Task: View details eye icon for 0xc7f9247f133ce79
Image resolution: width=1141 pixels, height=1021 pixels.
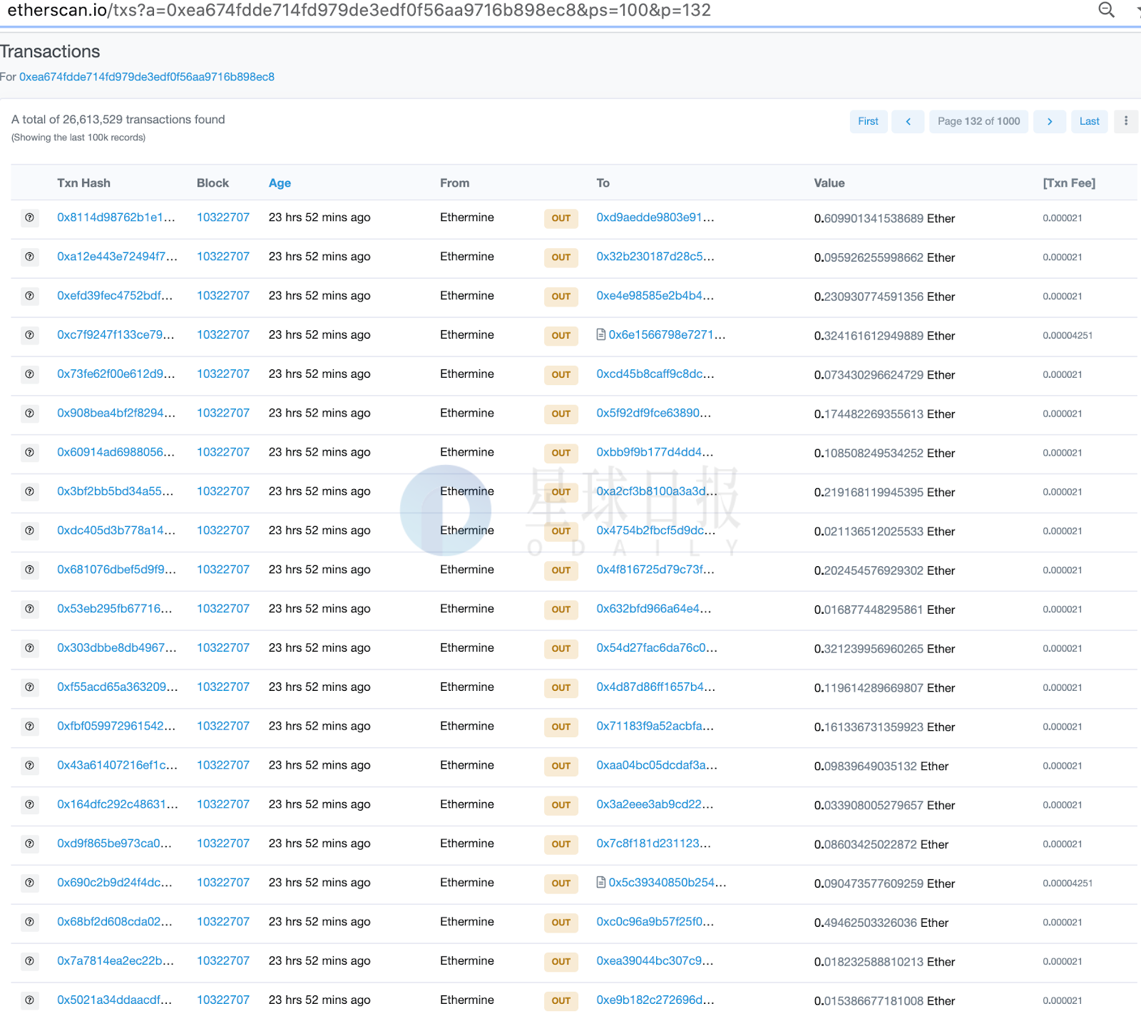Action: coord(30,335)
